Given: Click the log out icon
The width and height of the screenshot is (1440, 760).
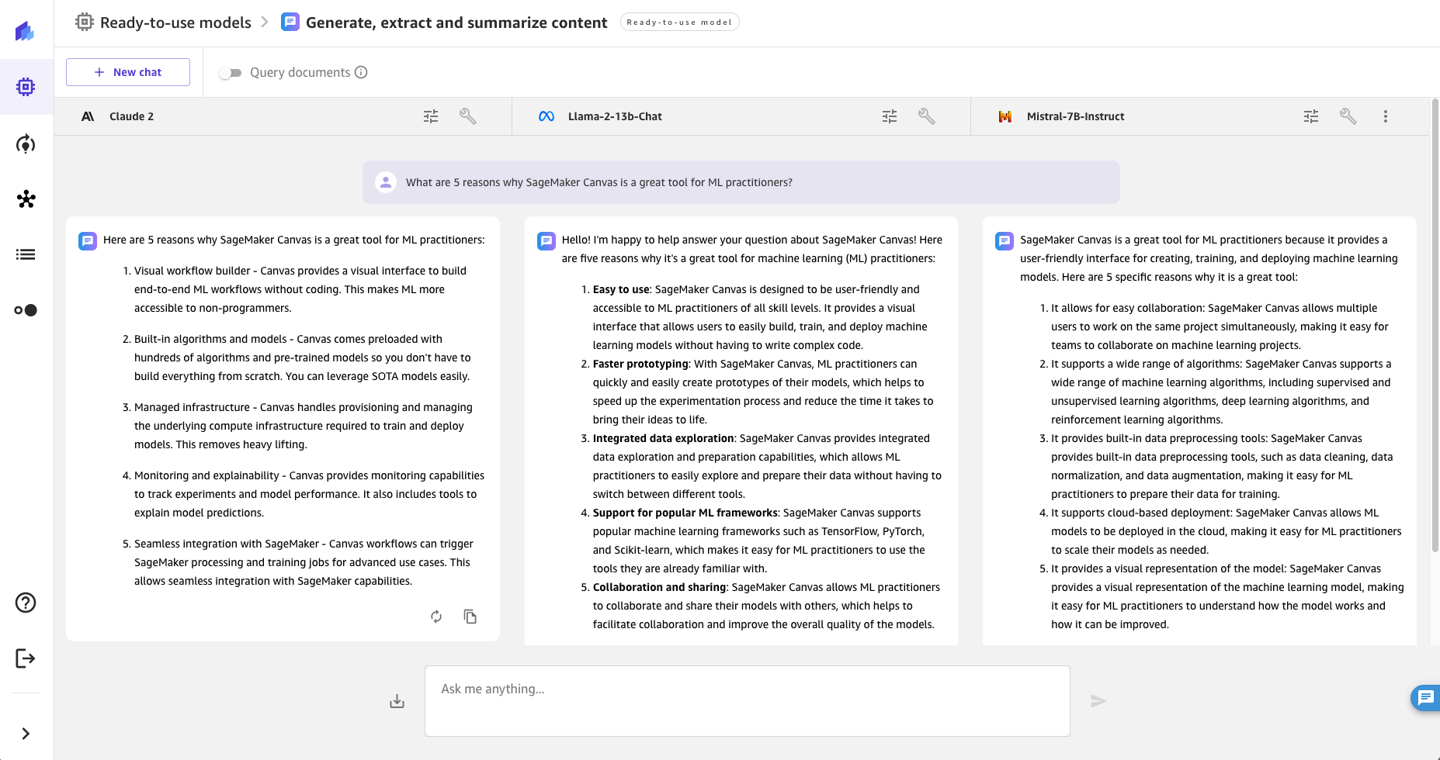Looking at the screenshot, I should [26, 658].
